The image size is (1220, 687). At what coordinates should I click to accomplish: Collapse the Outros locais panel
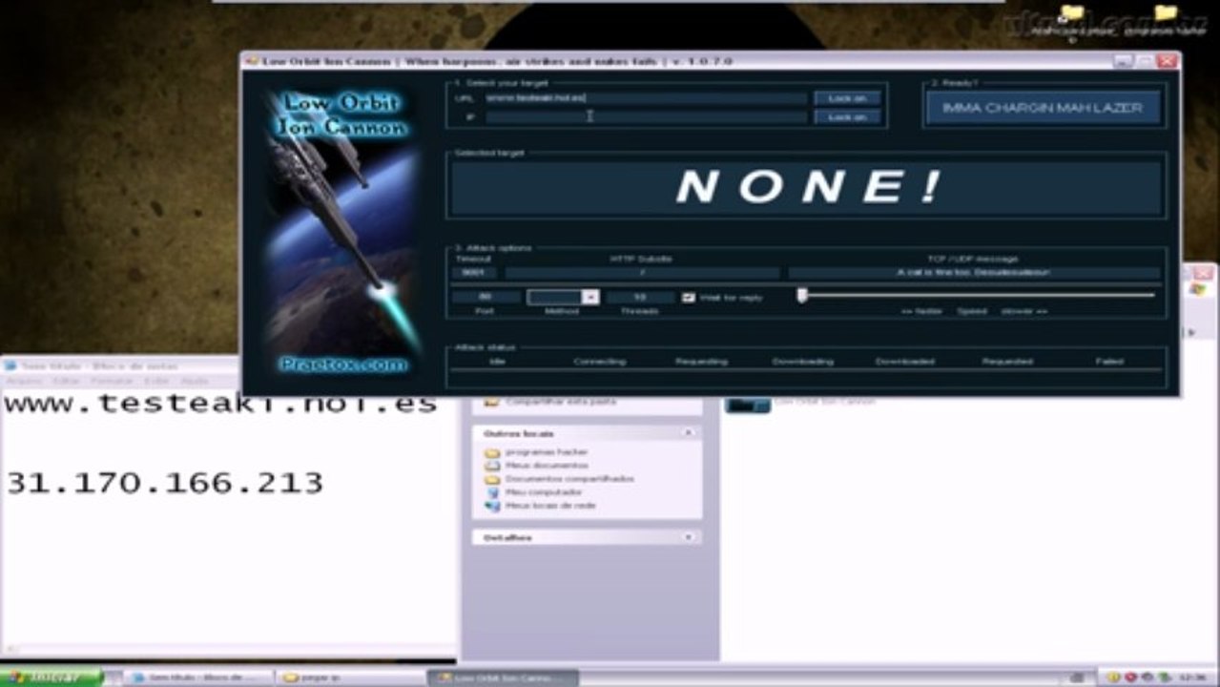[688, 433]
